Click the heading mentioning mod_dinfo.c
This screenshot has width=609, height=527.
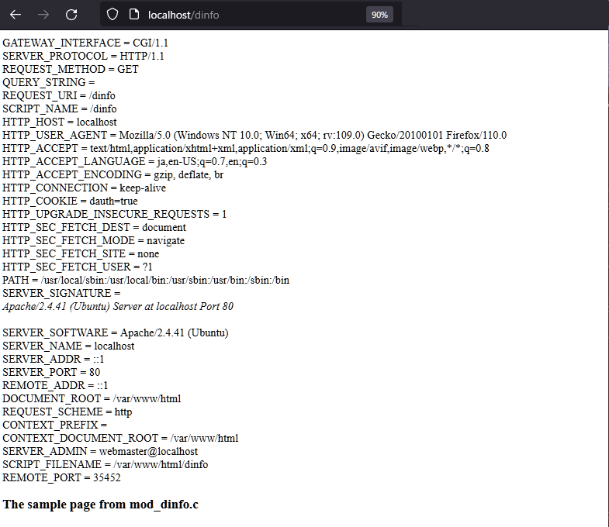(101, 505)
